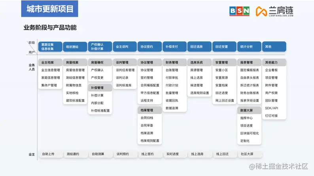Select 台账管理 item
Viewport: 314px width, 176px height.
pyautogui.click(x=172, y=70)
